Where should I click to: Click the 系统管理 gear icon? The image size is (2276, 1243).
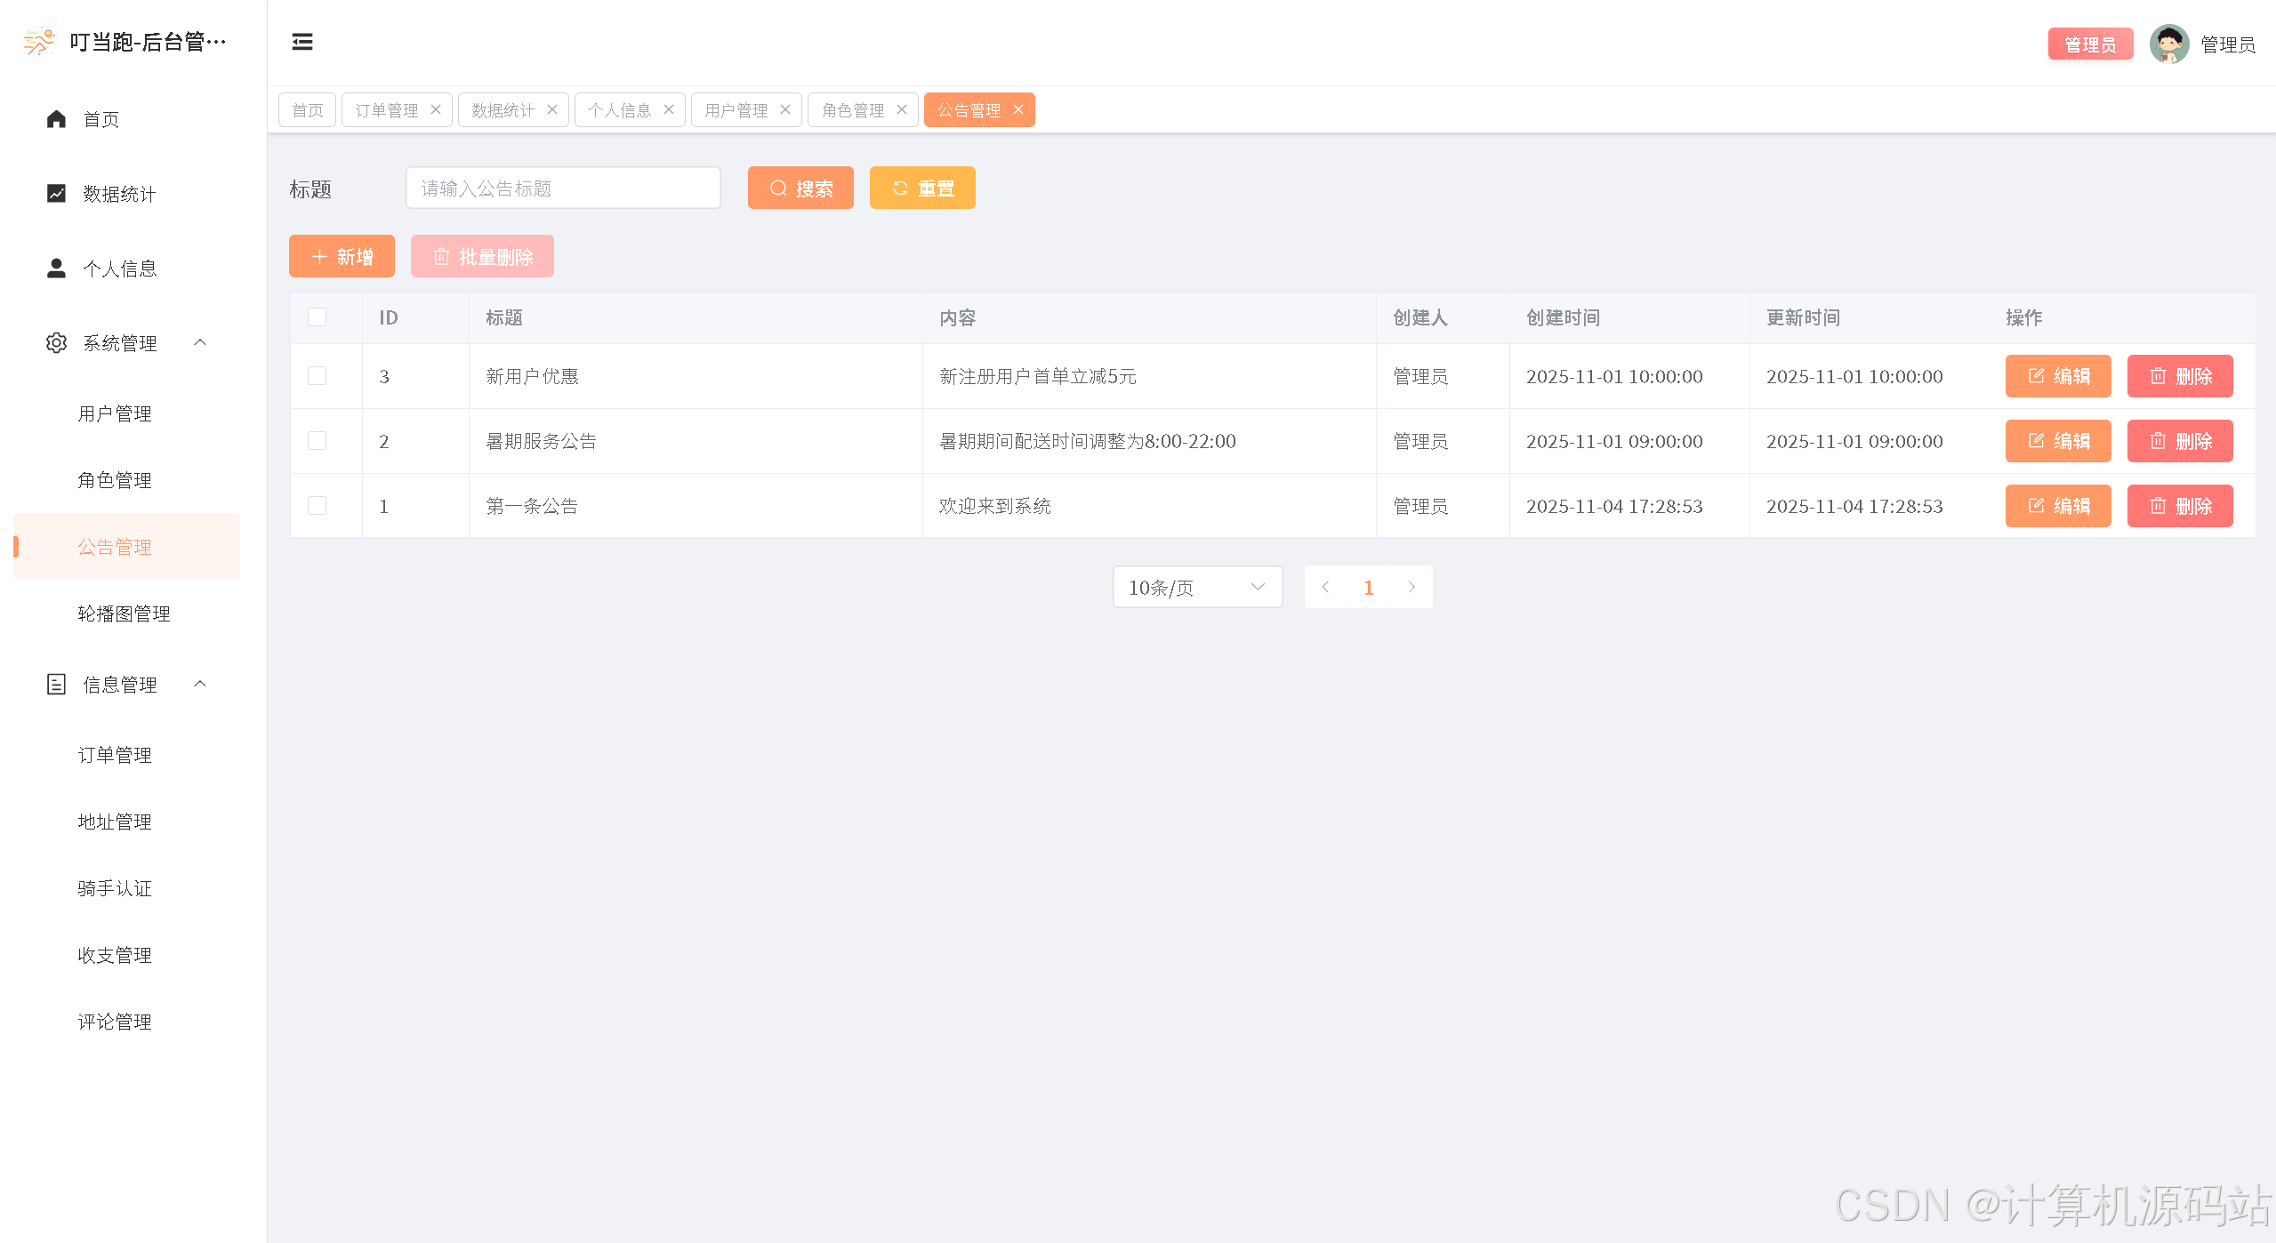(x=56, y=343)
